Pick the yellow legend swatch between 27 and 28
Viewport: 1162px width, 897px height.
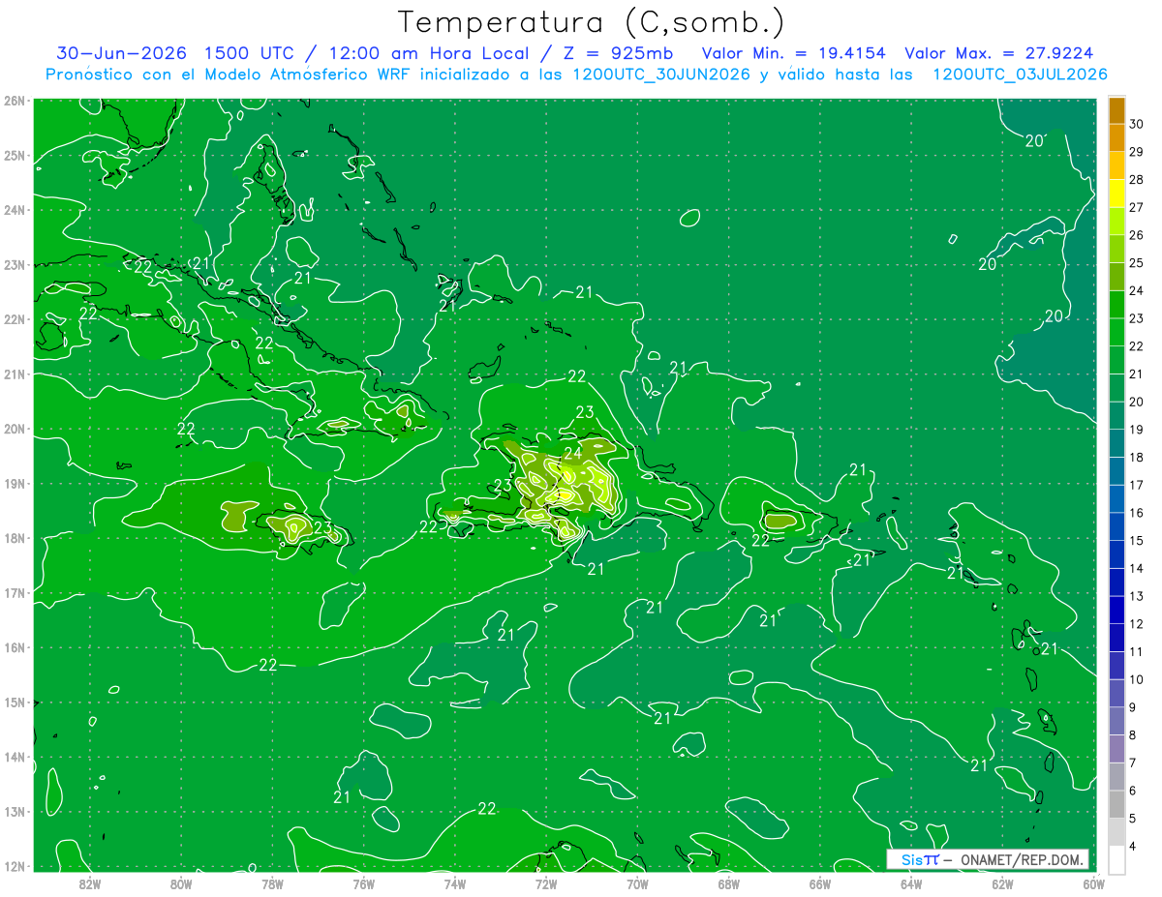pyautogui.click(x=1116, y=194)
